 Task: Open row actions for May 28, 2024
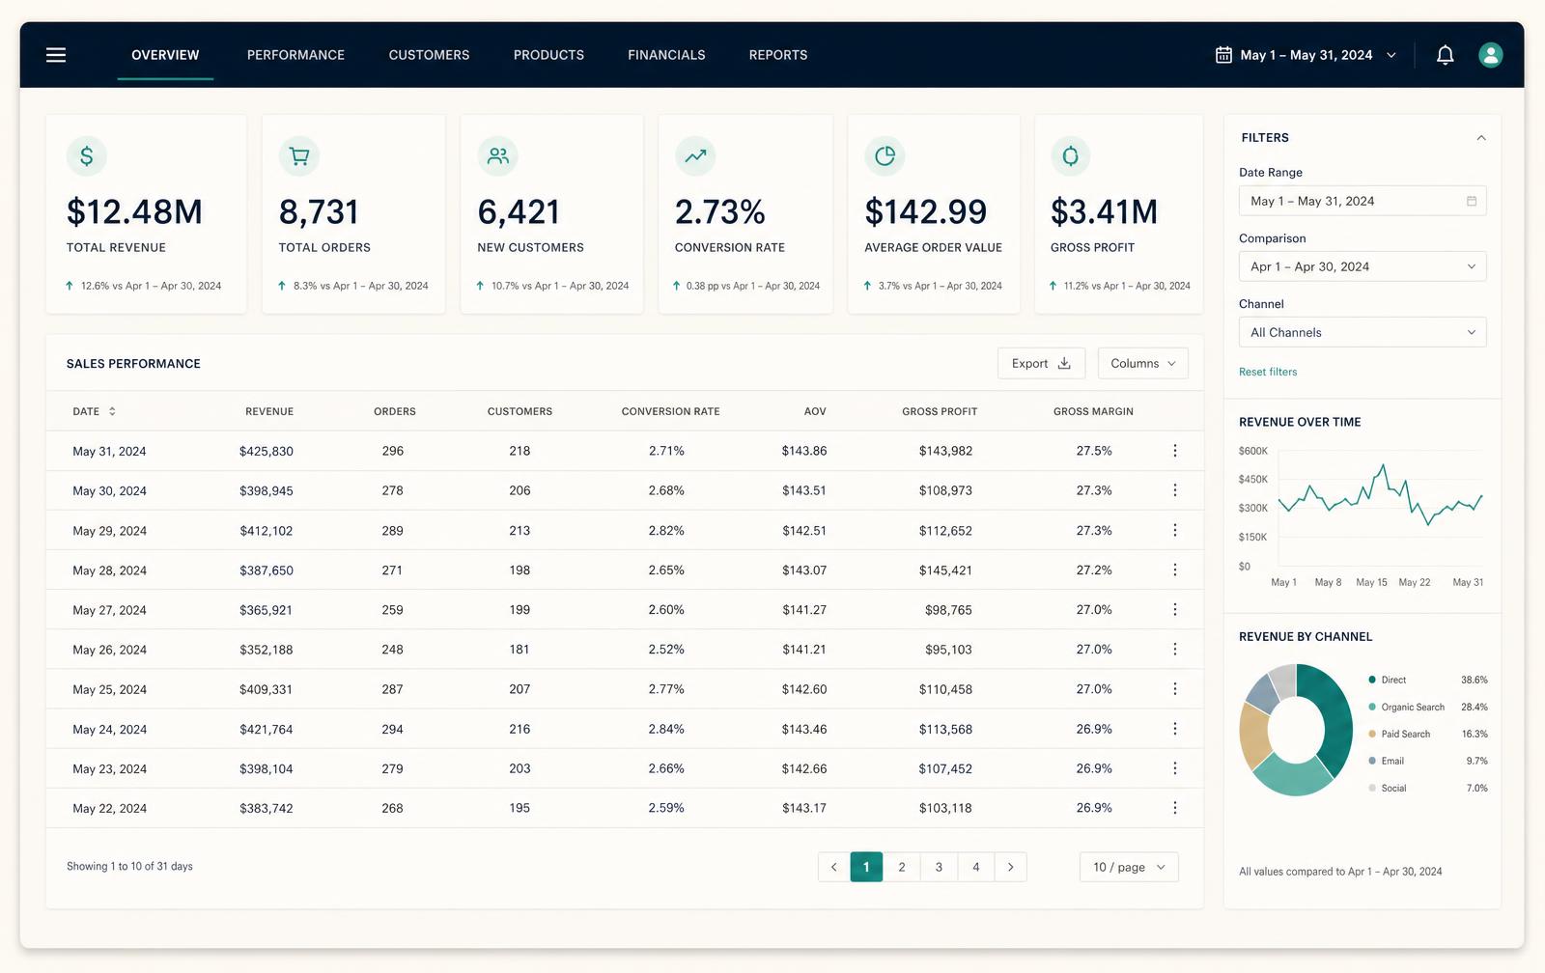[x=1175, y=570]
